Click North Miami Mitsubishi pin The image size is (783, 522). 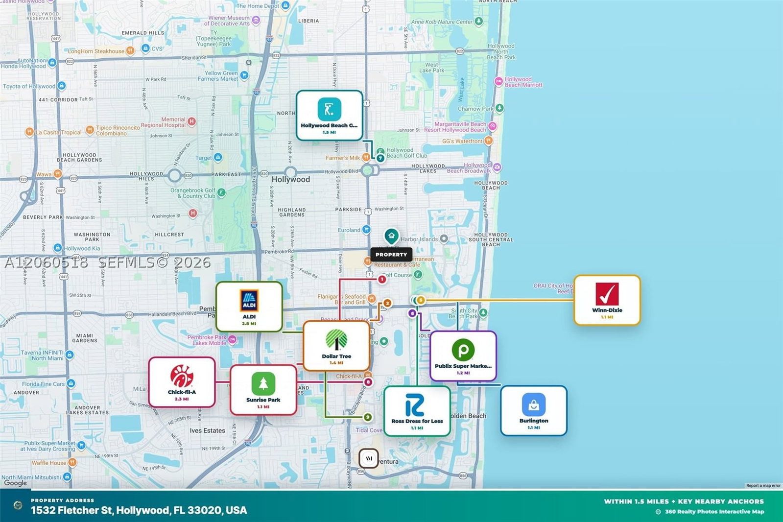coord(67,476)
